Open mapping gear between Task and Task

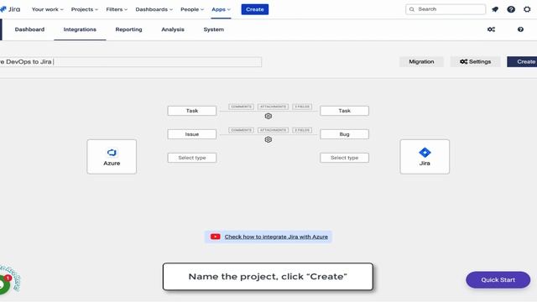tap(268, 116)
